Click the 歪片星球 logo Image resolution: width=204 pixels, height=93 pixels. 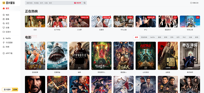point(9,3)
